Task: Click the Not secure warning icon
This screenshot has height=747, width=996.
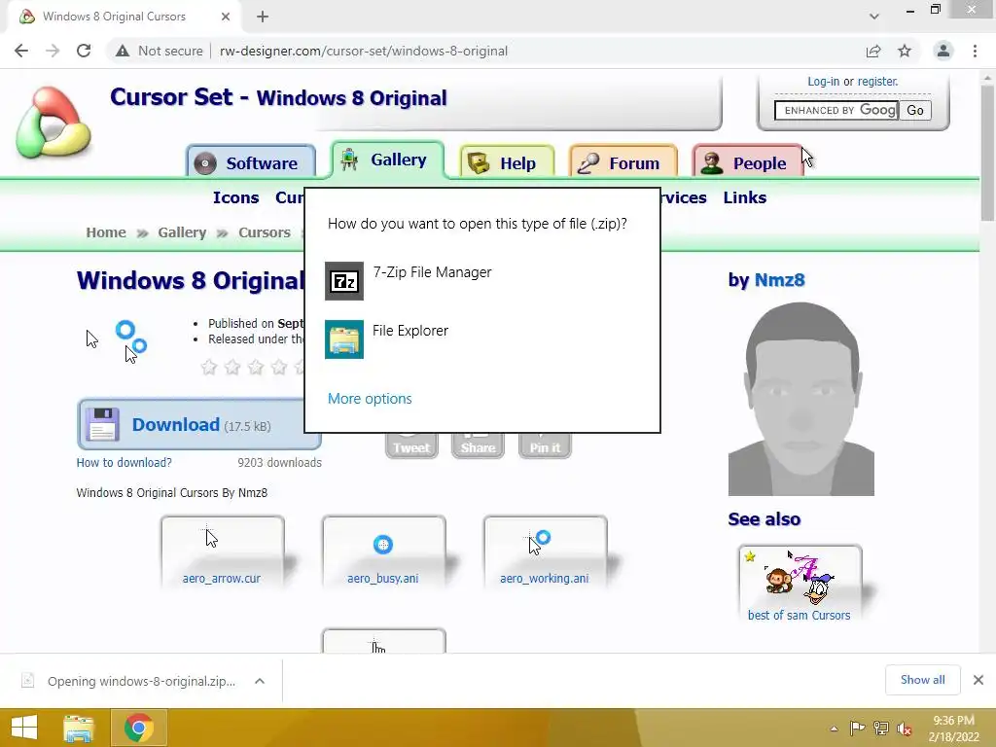Action: click(123, 51)
